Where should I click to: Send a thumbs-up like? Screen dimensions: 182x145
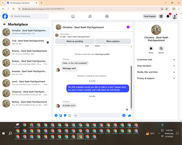(x=130, y=115)
